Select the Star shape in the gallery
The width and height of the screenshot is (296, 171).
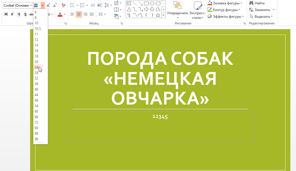[158, 15]
